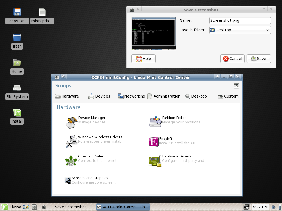Click 'Manage your partitions' description text

[181, 122]
